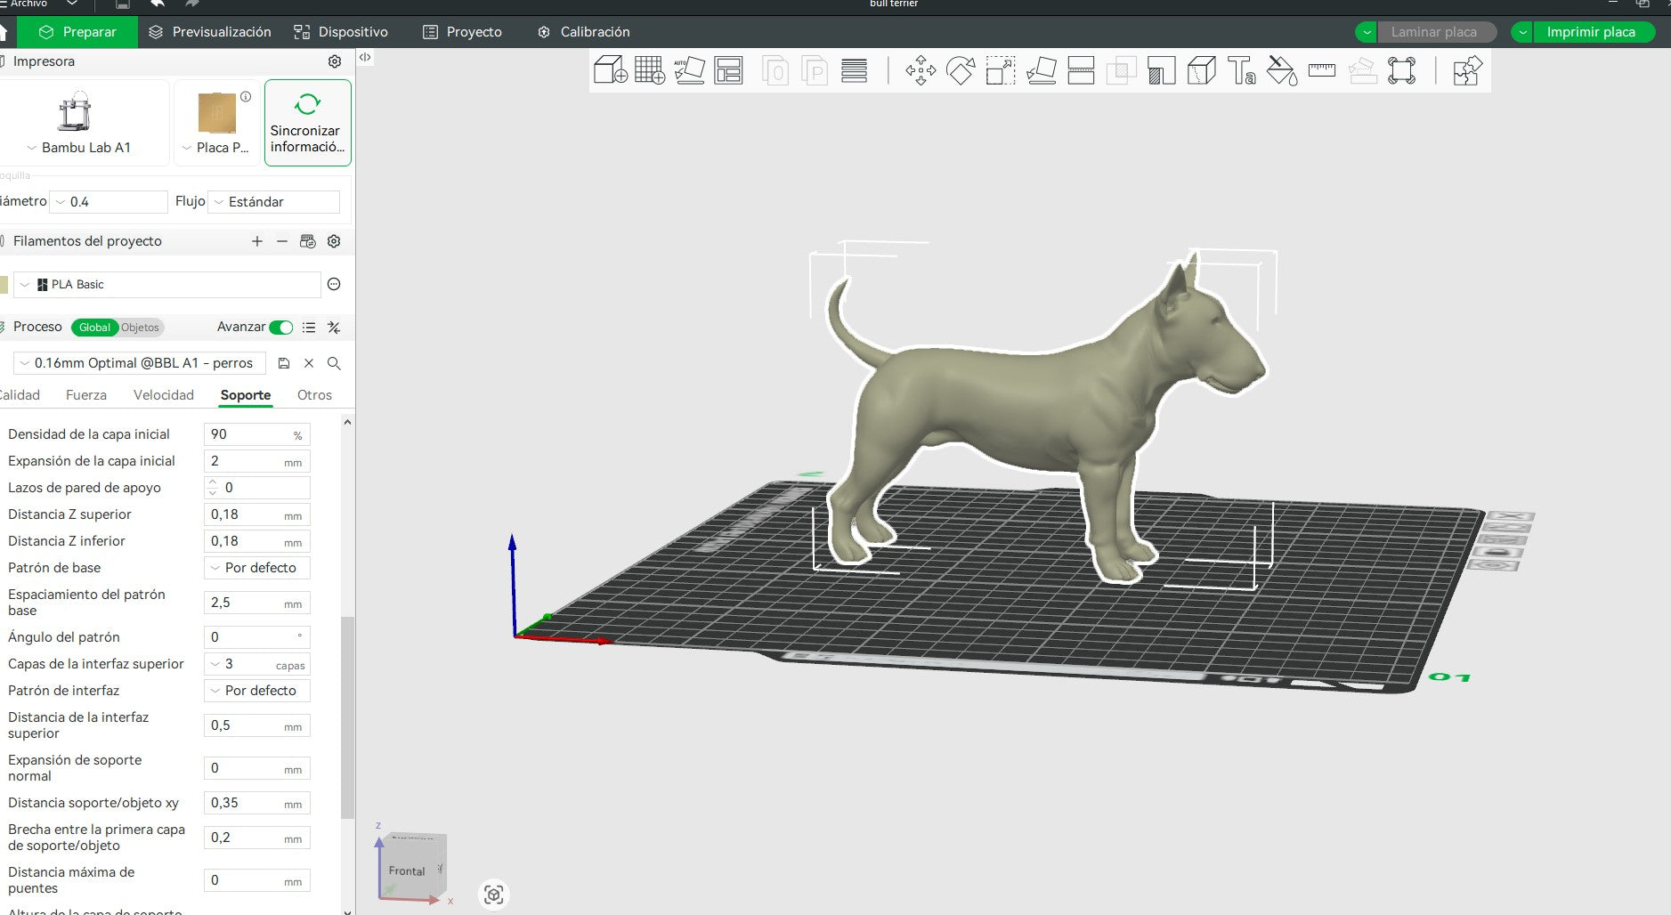Image resolution: width=1671 pixels, height=915 pixels.
Task: Click the plate info icon
Action: tap(246, 96)
